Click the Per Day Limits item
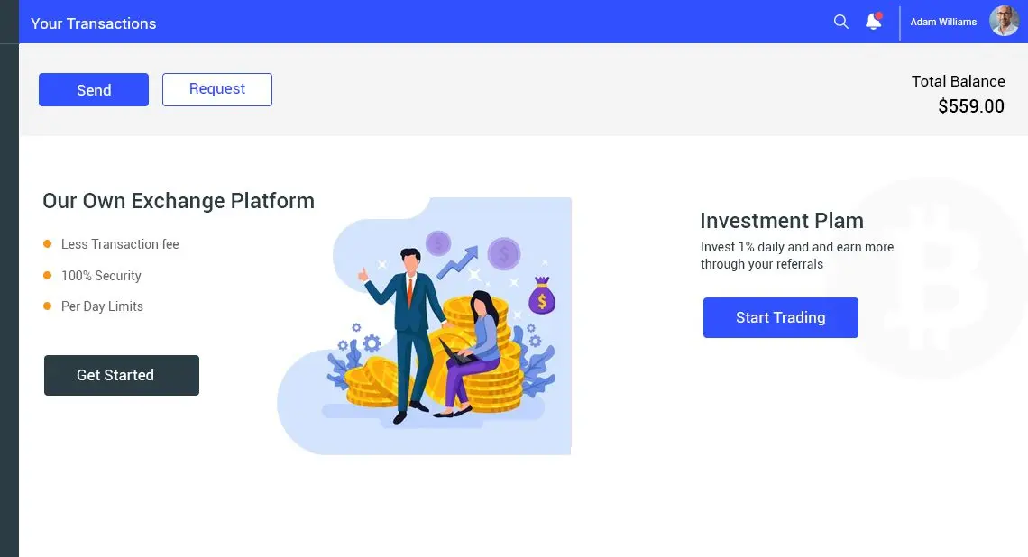The height and width of the screenshot is (557, 1028). tap(102, 306)
